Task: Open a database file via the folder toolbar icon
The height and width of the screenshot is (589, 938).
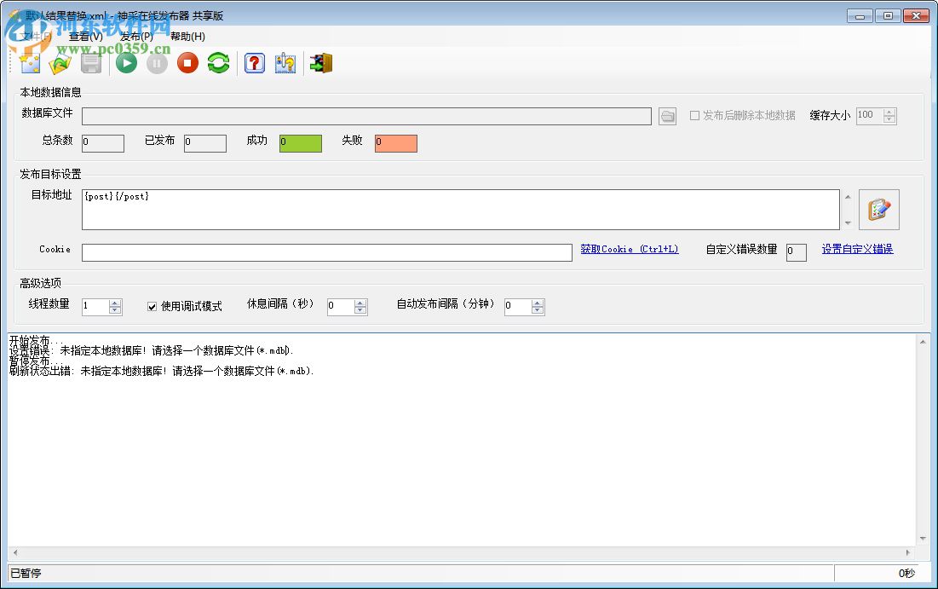Action: click(59, 63)
